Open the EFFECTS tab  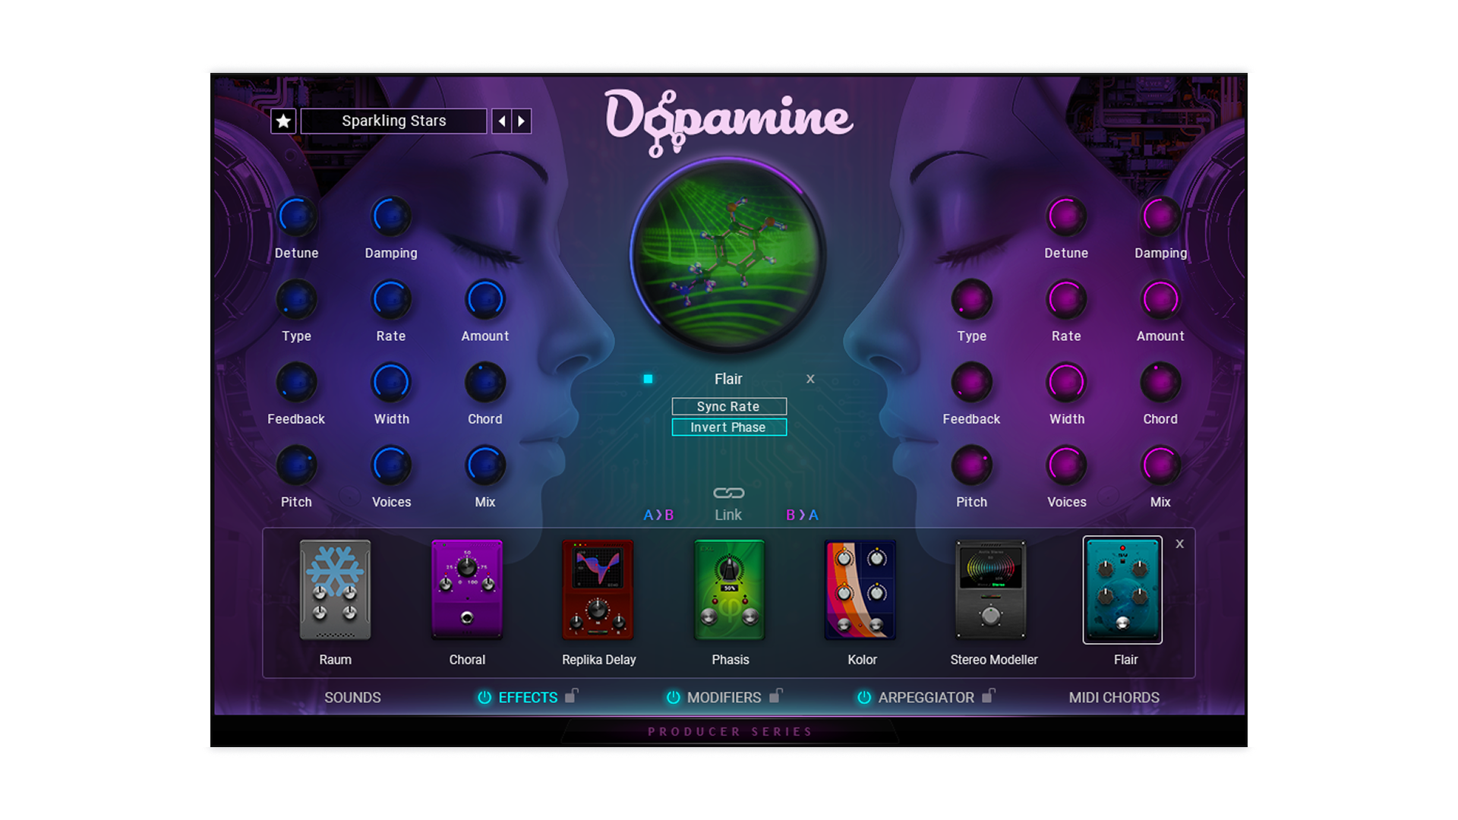528,697
